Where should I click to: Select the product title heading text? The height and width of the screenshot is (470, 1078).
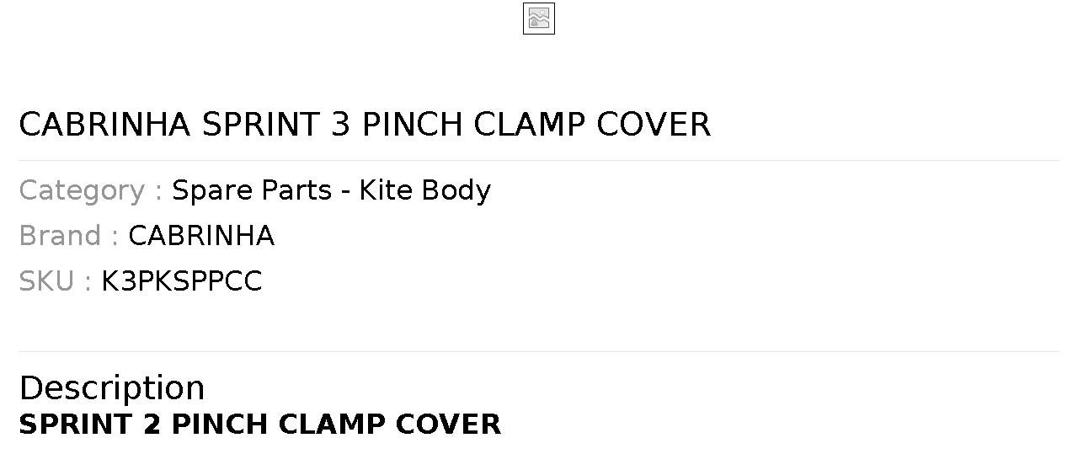tap(365, 125)
